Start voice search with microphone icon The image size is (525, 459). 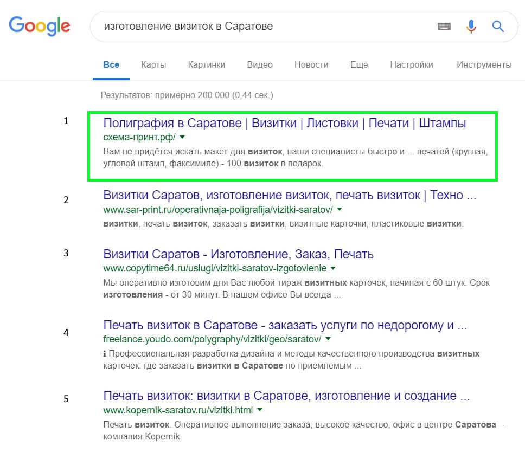tap(471, 26)
